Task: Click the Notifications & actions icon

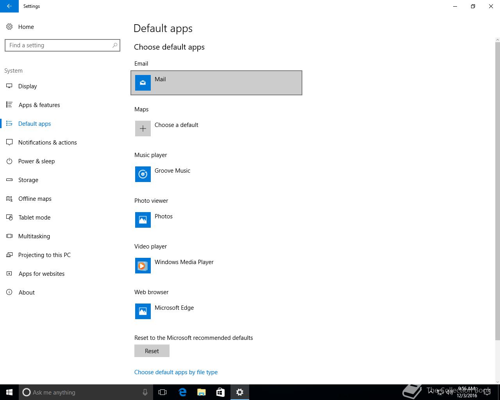Action: coord(9,142)
